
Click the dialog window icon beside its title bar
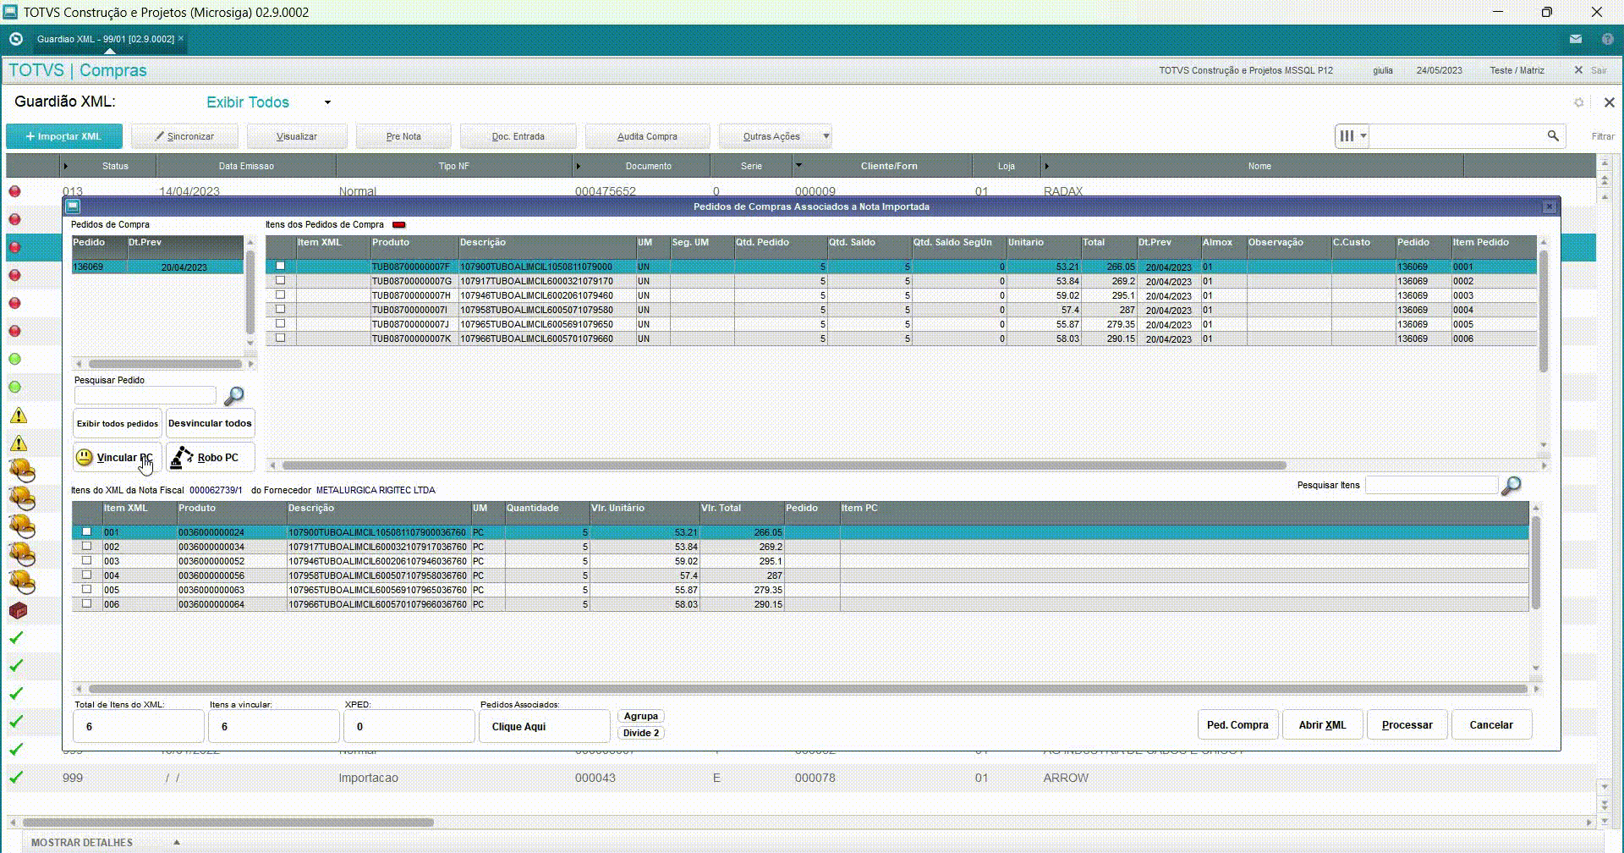coord(73,206)
